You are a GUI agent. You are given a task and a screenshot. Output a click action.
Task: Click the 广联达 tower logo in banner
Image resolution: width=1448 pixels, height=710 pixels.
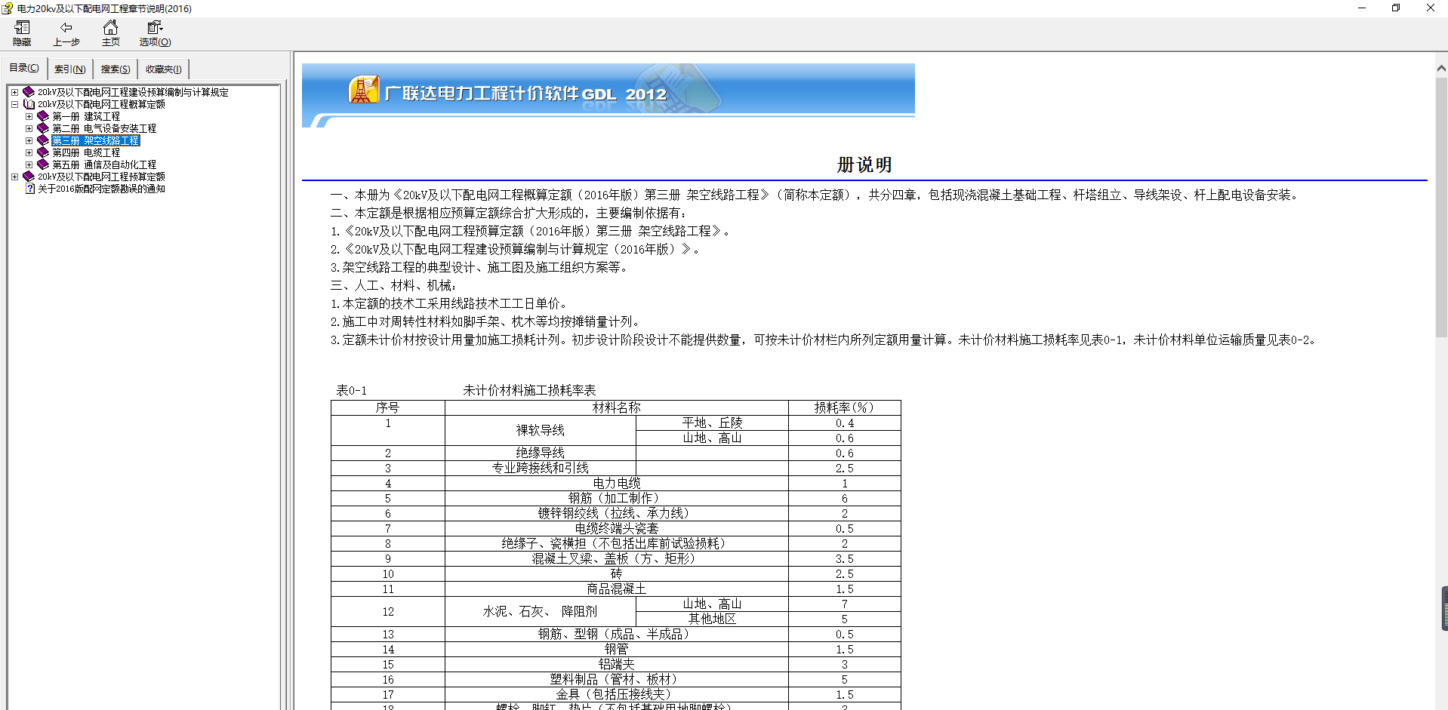(364, 90)
